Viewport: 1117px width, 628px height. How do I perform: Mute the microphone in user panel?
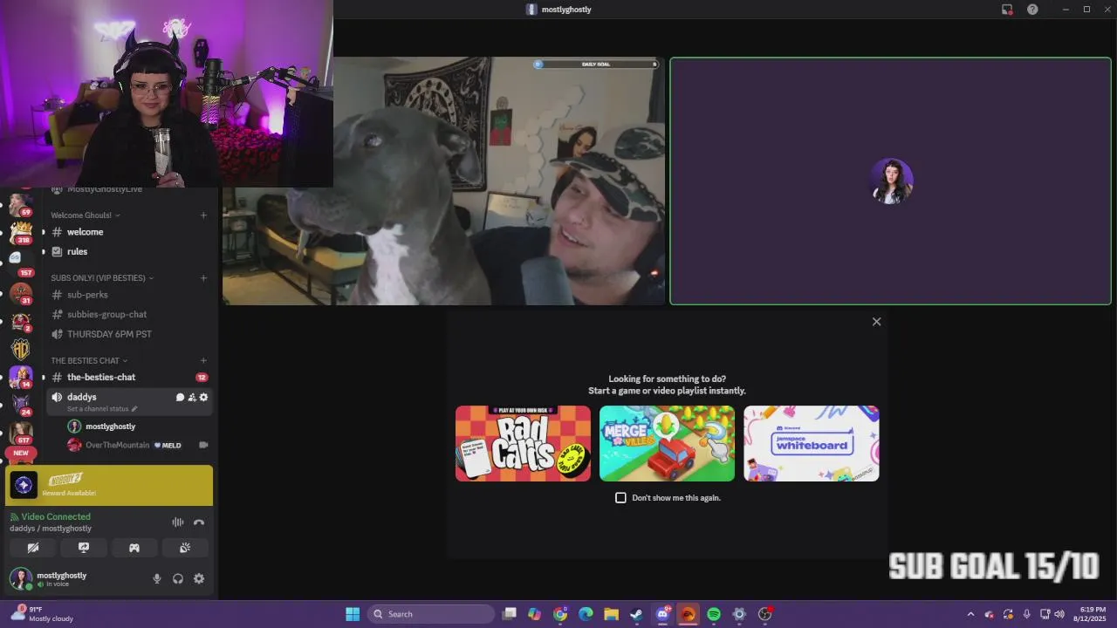tap(157, 578)
